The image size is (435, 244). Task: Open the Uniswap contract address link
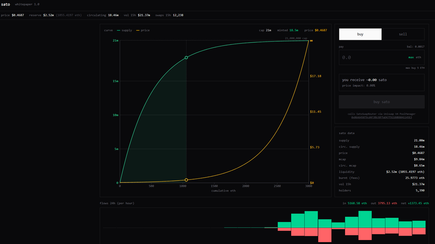pyautogui.click(x=381, y=117)
